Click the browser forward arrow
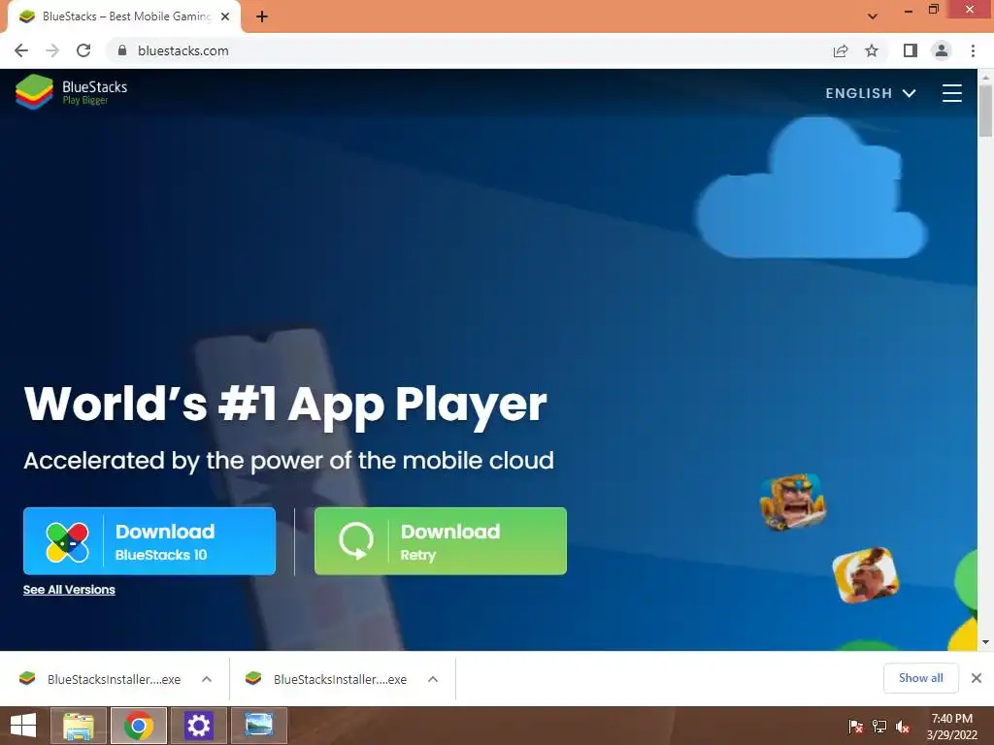This screenshot has width=994, height=745. pyautogui.click(x=52, y=50)
